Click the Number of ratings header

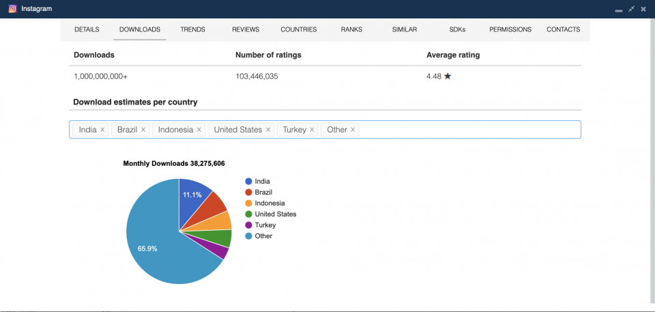click(x=268, y=55)
